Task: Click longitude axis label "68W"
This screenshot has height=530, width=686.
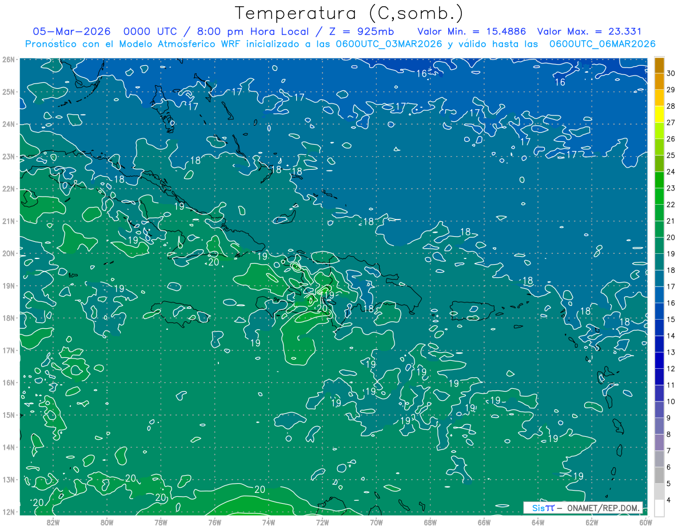Action: coord(430,522)
